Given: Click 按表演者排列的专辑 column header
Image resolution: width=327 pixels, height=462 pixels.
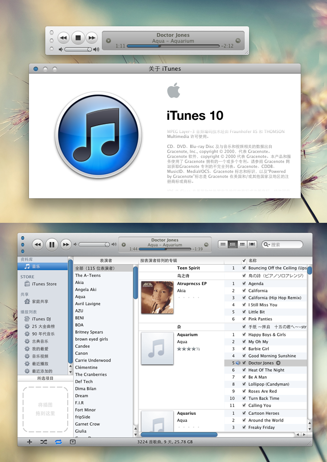Looking at the screenshot, I should pyautogui.click(x=181, y=260).
